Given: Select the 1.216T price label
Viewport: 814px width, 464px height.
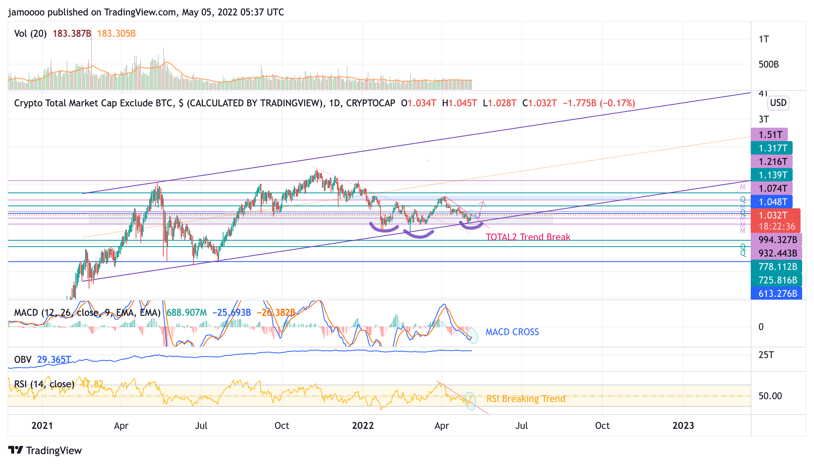Looking at the screenshot, I should point(772,161).
